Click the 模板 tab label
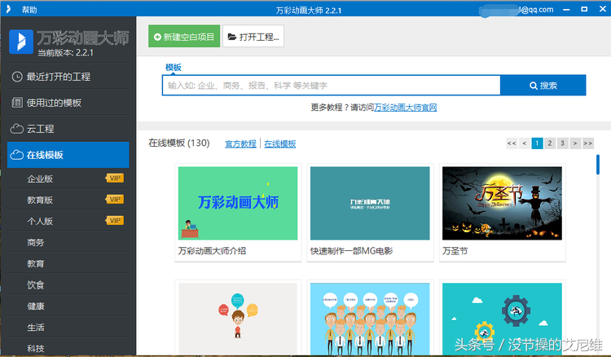Screen dimensions: 611x357 tap(173, 67)
